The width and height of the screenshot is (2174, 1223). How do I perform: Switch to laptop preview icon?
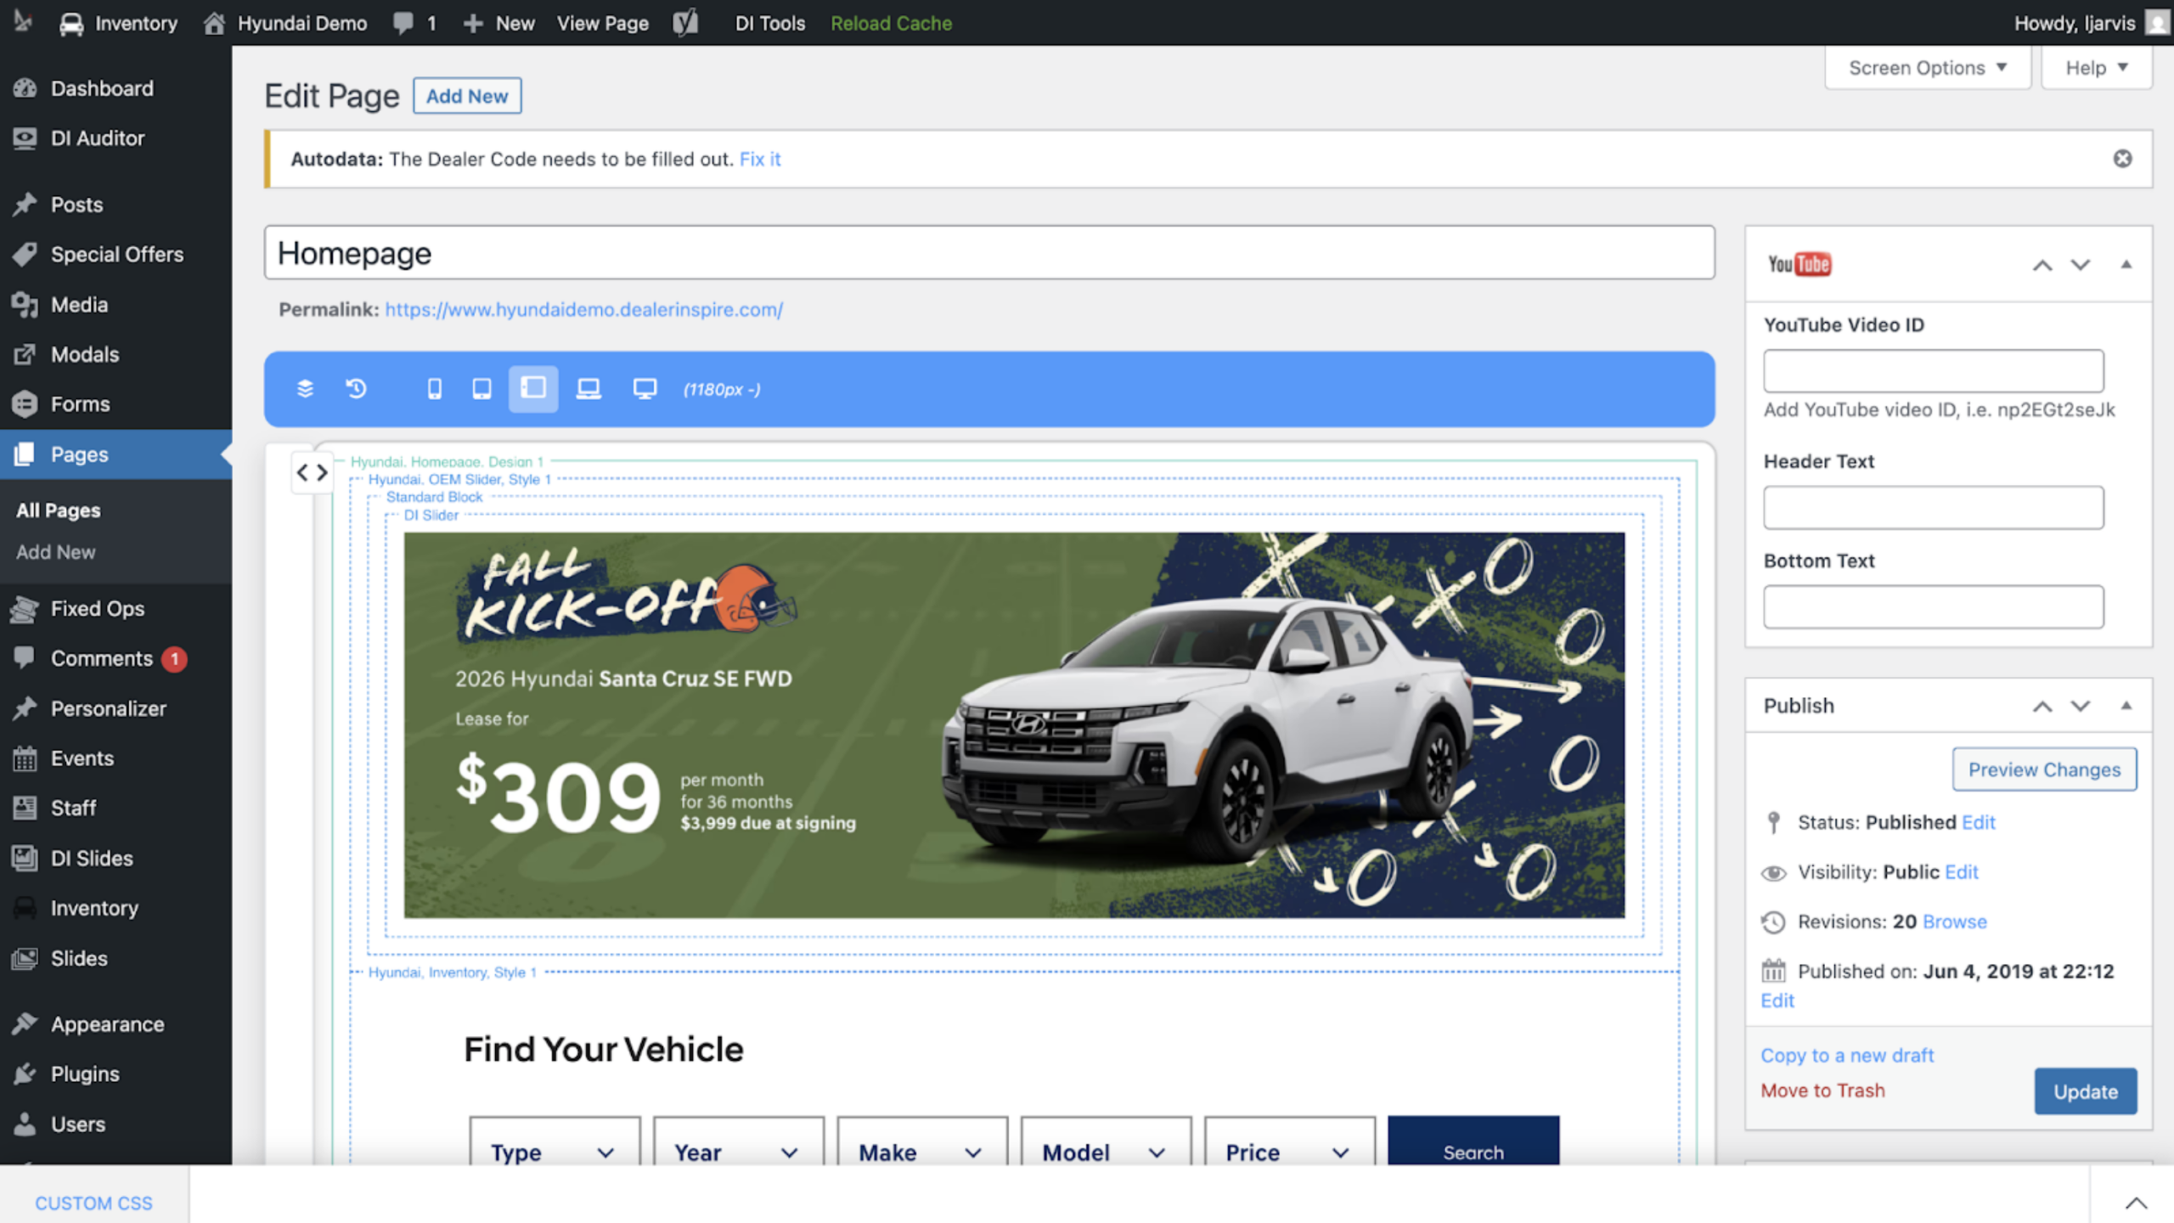point(589,389)
